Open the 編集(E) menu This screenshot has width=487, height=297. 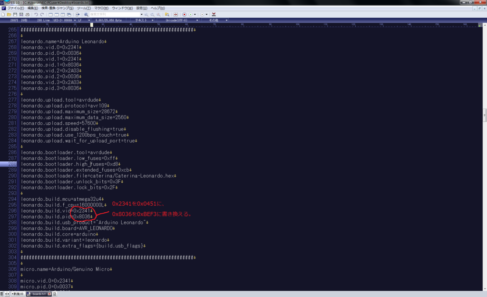[33, 8]
